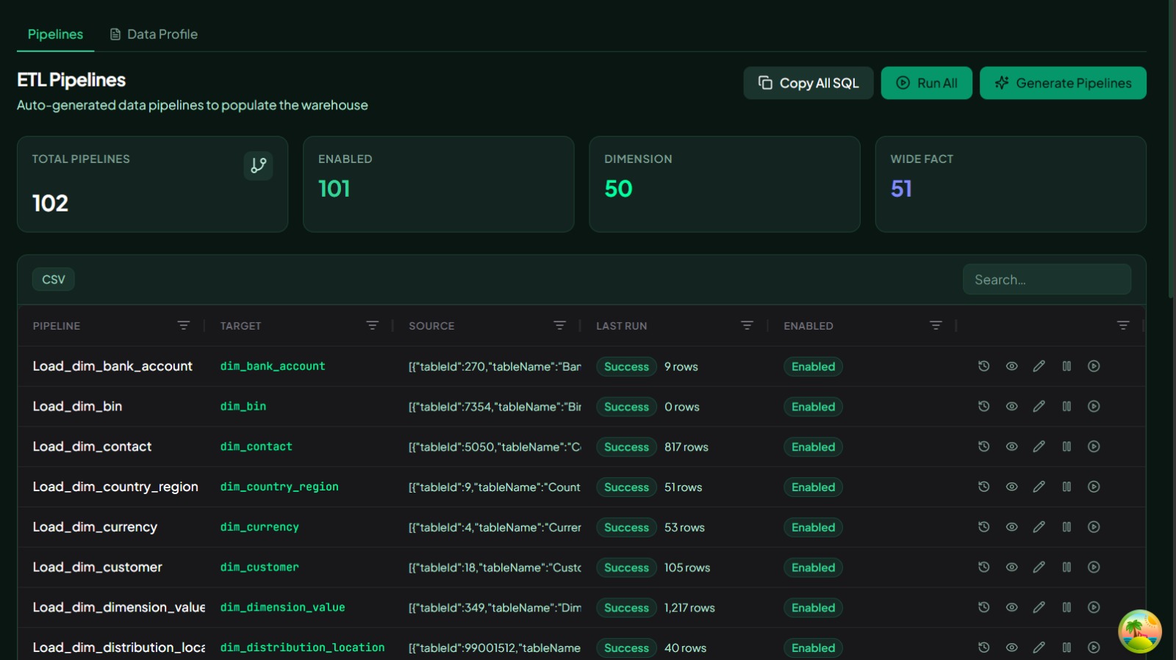Viewport: 1176px width, 660px height.
Task: Pause the Load_dim_bin pipeline
Action: pyautogui.click(x=1066, y=407)
